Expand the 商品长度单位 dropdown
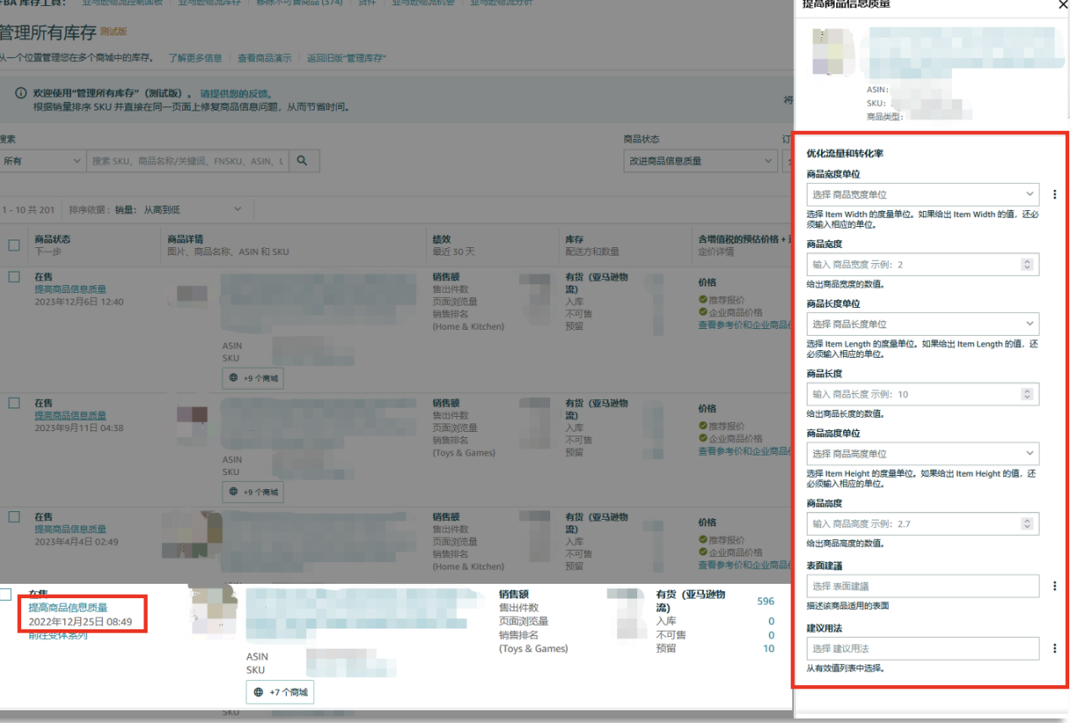1070x723 pixels. (x=922, y=324)
